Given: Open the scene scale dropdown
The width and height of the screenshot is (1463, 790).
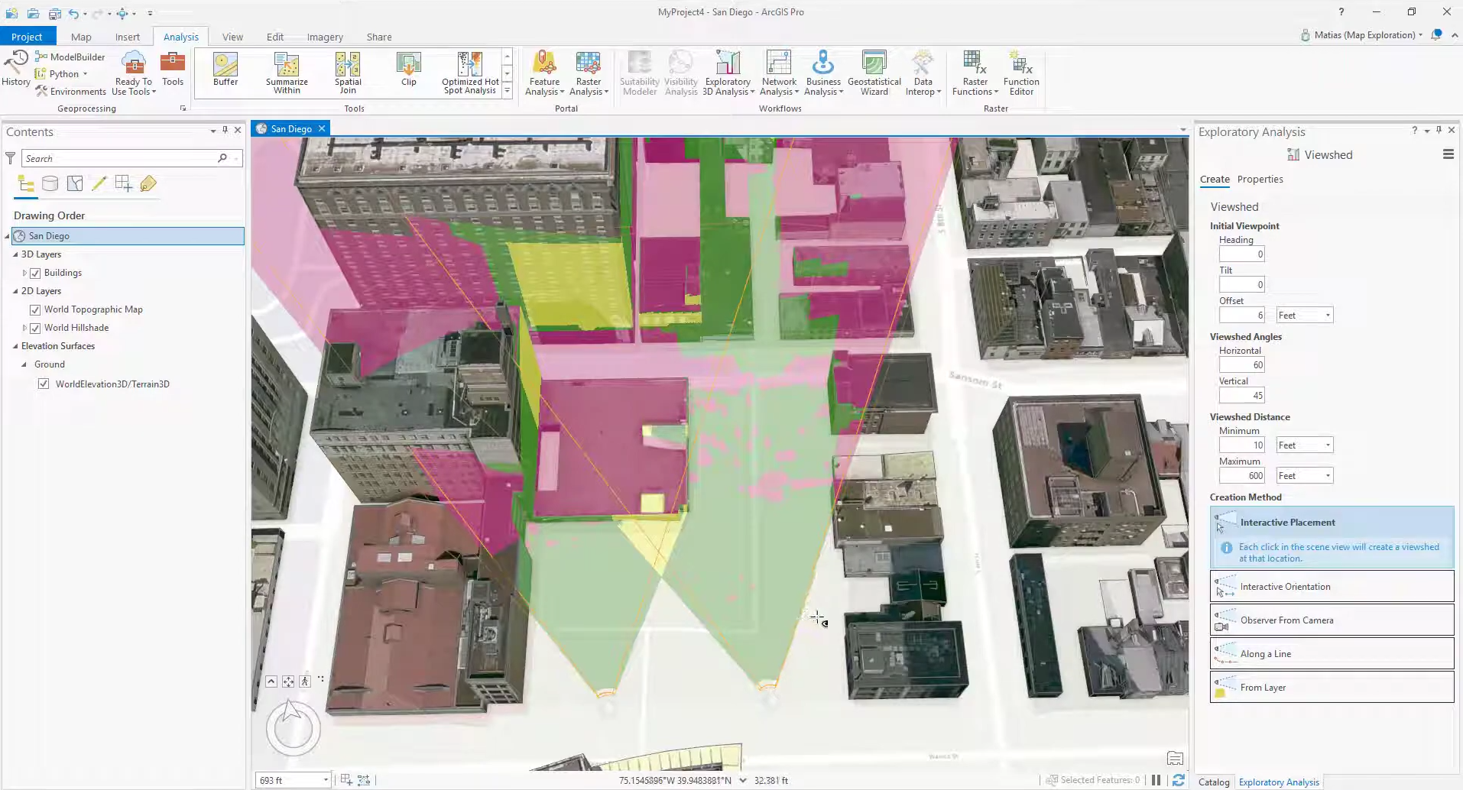Looking at the screenshot, I should click(x=326, y=780).
